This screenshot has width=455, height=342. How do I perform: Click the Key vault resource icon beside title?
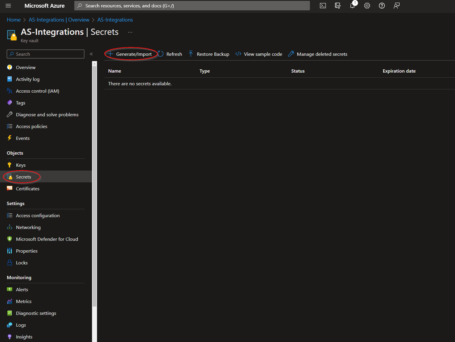point(12,35)
